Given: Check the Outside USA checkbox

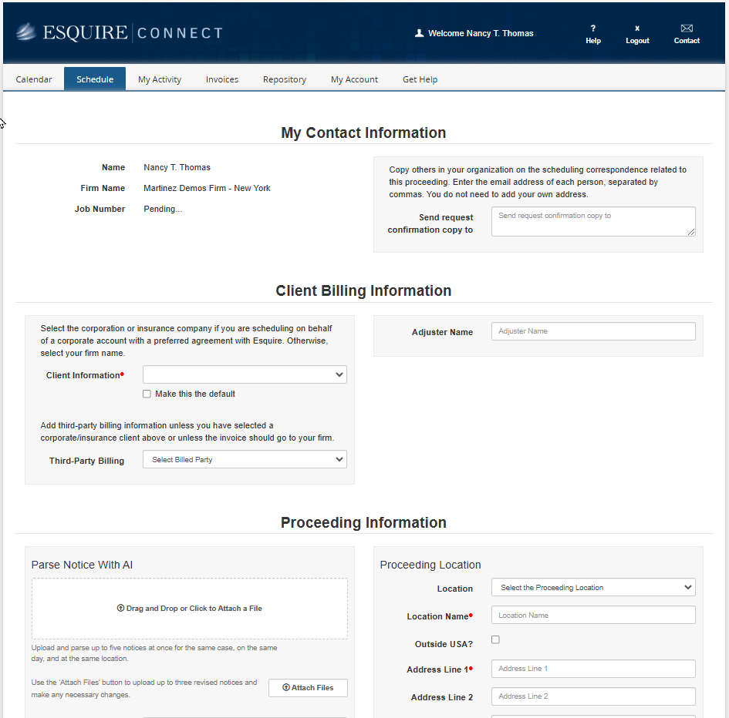Looking at the screenshot, I should point(495,639).
